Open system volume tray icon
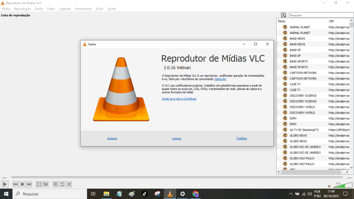This screenshot has height=199, width=354. [x=309, y=194]
